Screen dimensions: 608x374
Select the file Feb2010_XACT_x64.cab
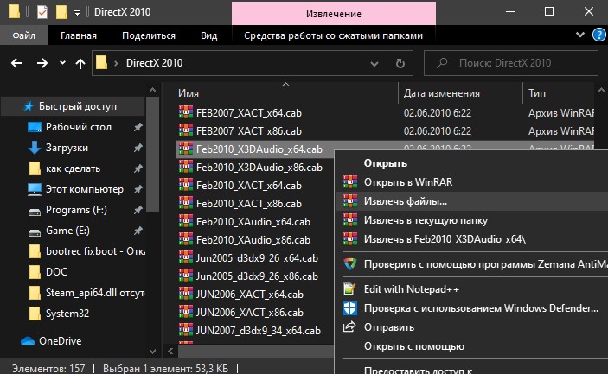coord(248,186)
